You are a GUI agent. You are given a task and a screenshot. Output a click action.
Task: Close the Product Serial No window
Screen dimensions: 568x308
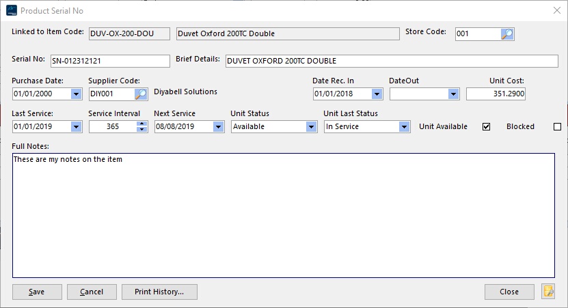tap(556, 11)
